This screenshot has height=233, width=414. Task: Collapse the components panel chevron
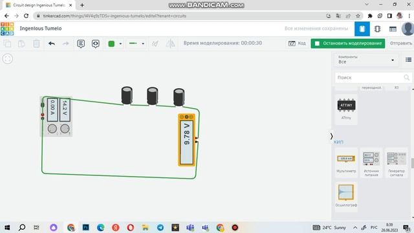331,136
